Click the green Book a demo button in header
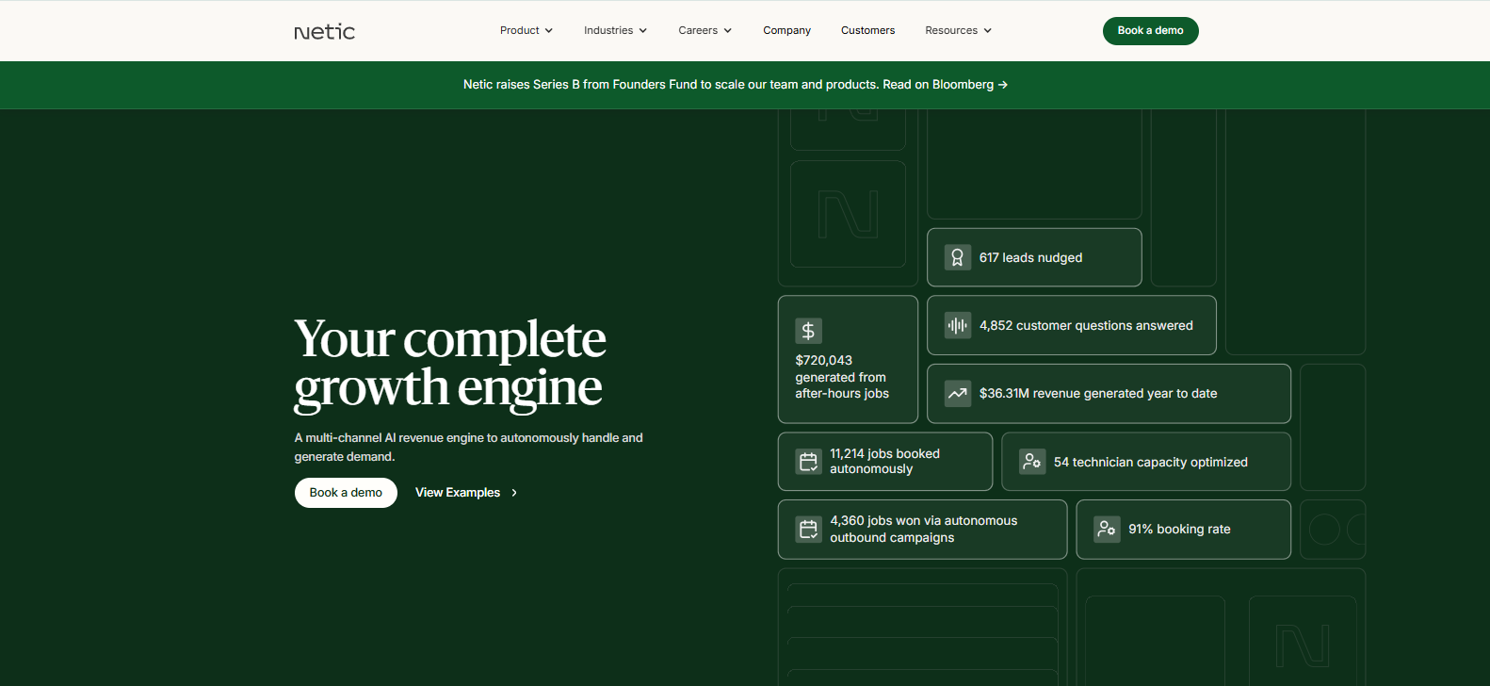 click(1150, 31)
